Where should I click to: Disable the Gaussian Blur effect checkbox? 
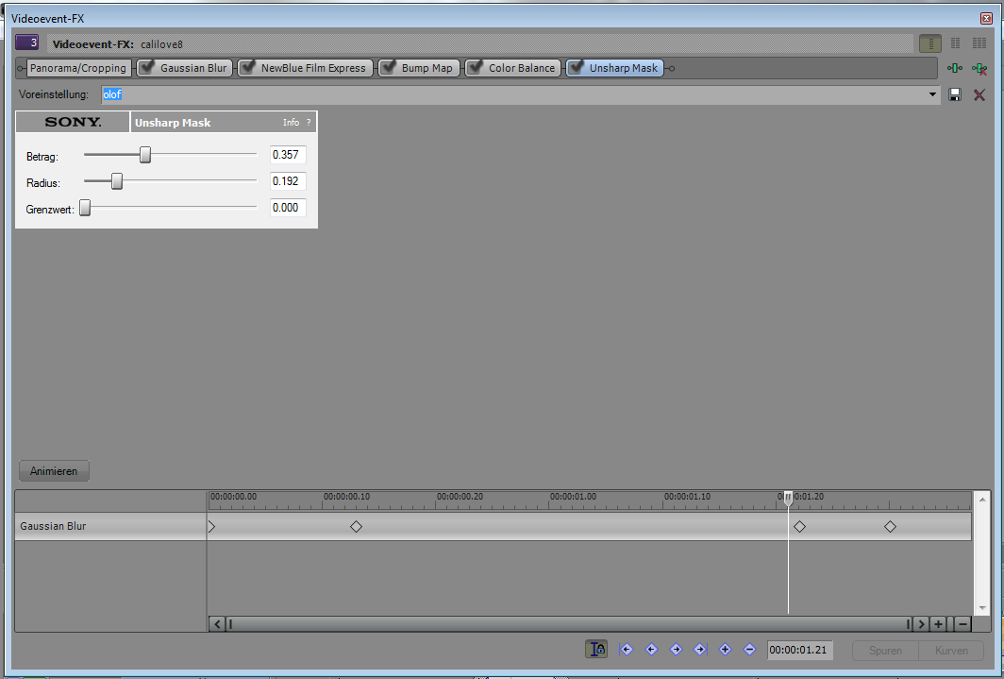147,68
